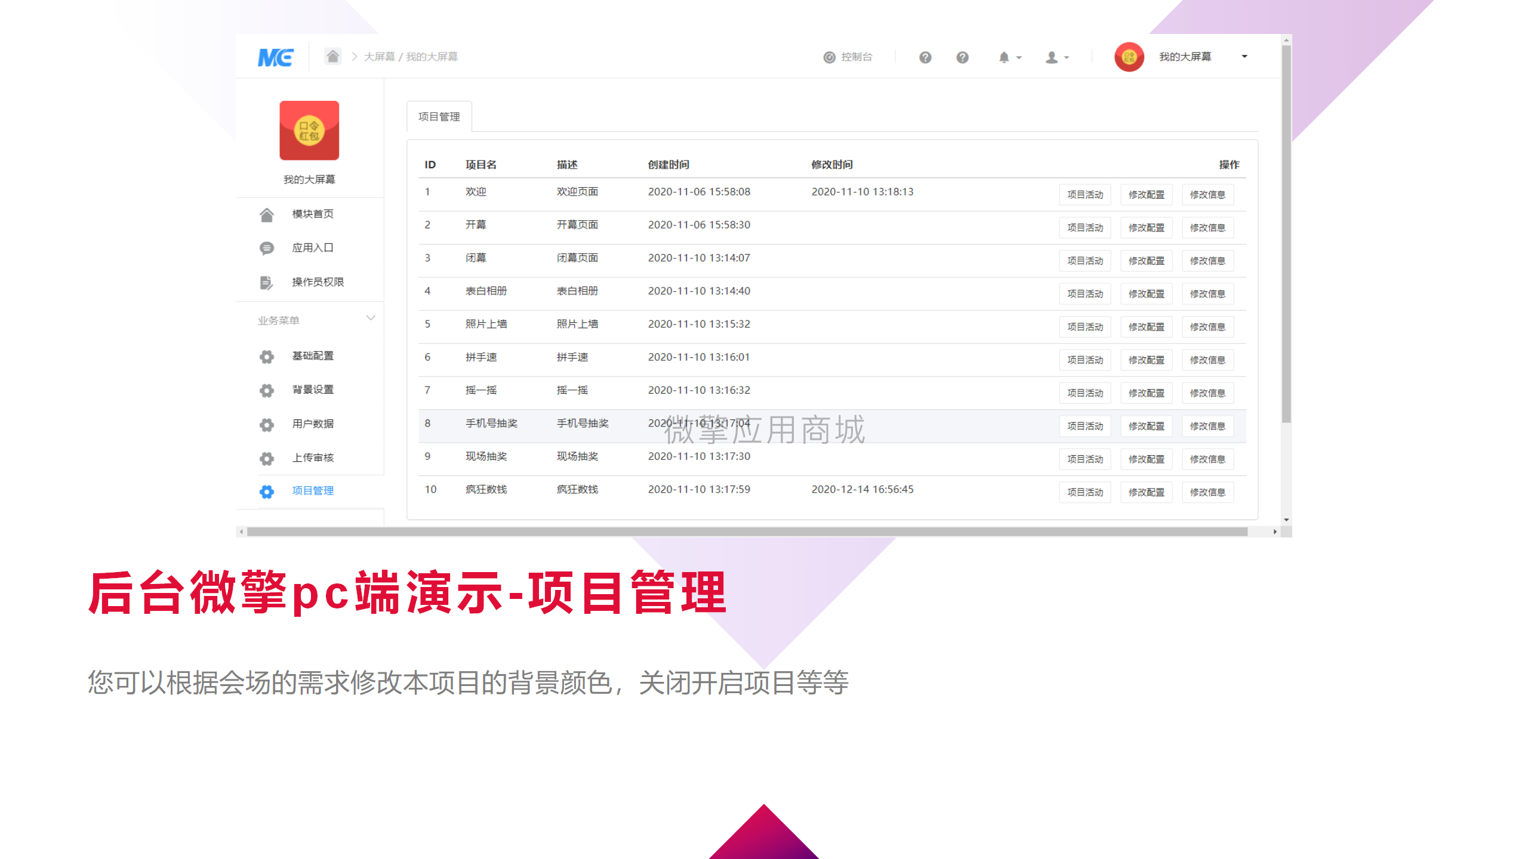Click the horizontal scrollbar thumb
The height and width of the screenshot is (859, 1528).
pyautogui.click(x=747, y=532)
